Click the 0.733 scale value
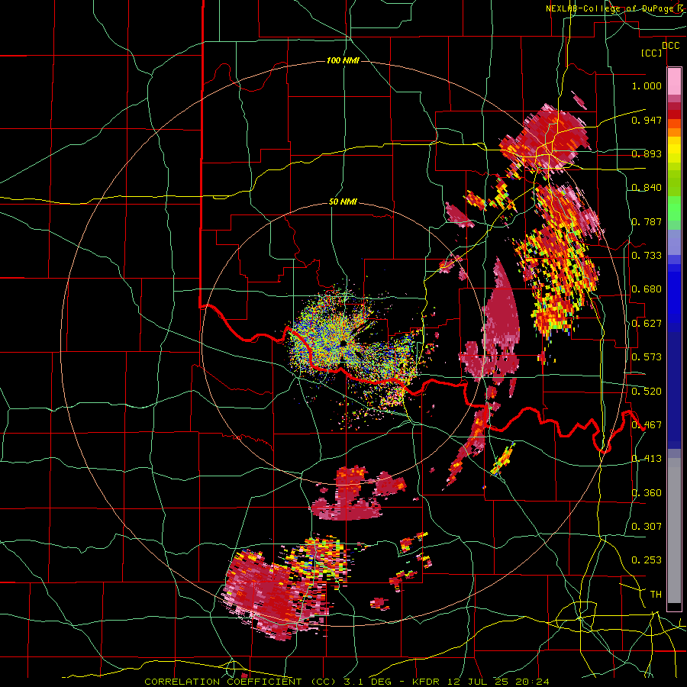The height and width of the screenshot is (687, 687). click(x=647, y=256)
